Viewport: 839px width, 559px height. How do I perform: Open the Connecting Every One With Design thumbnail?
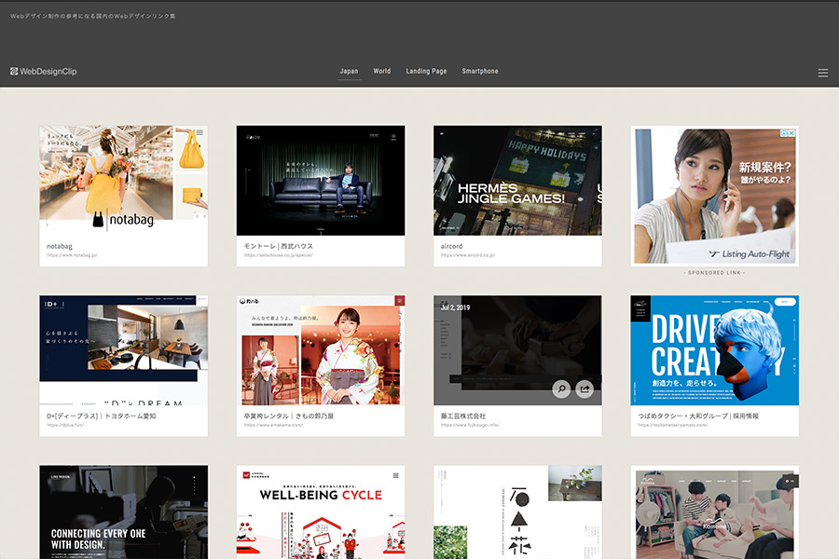pos(123,511)
